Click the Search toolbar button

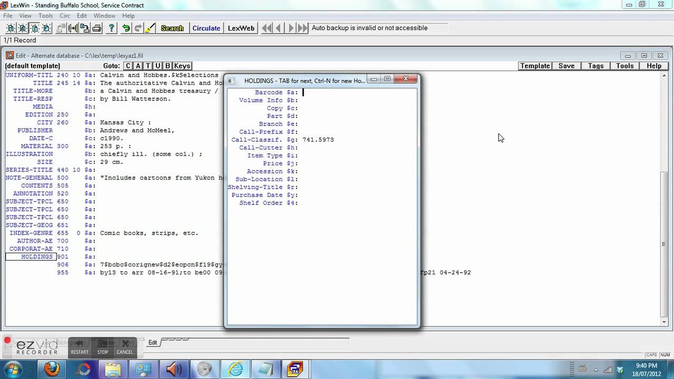pos(172,28)
